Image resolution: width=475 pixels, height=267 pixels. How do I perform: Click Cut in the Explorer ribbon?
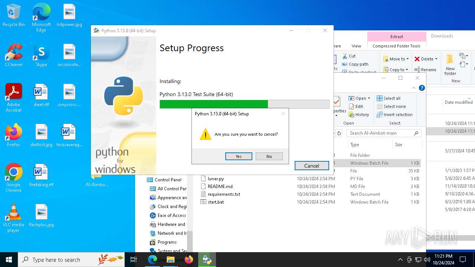point(349,56)
